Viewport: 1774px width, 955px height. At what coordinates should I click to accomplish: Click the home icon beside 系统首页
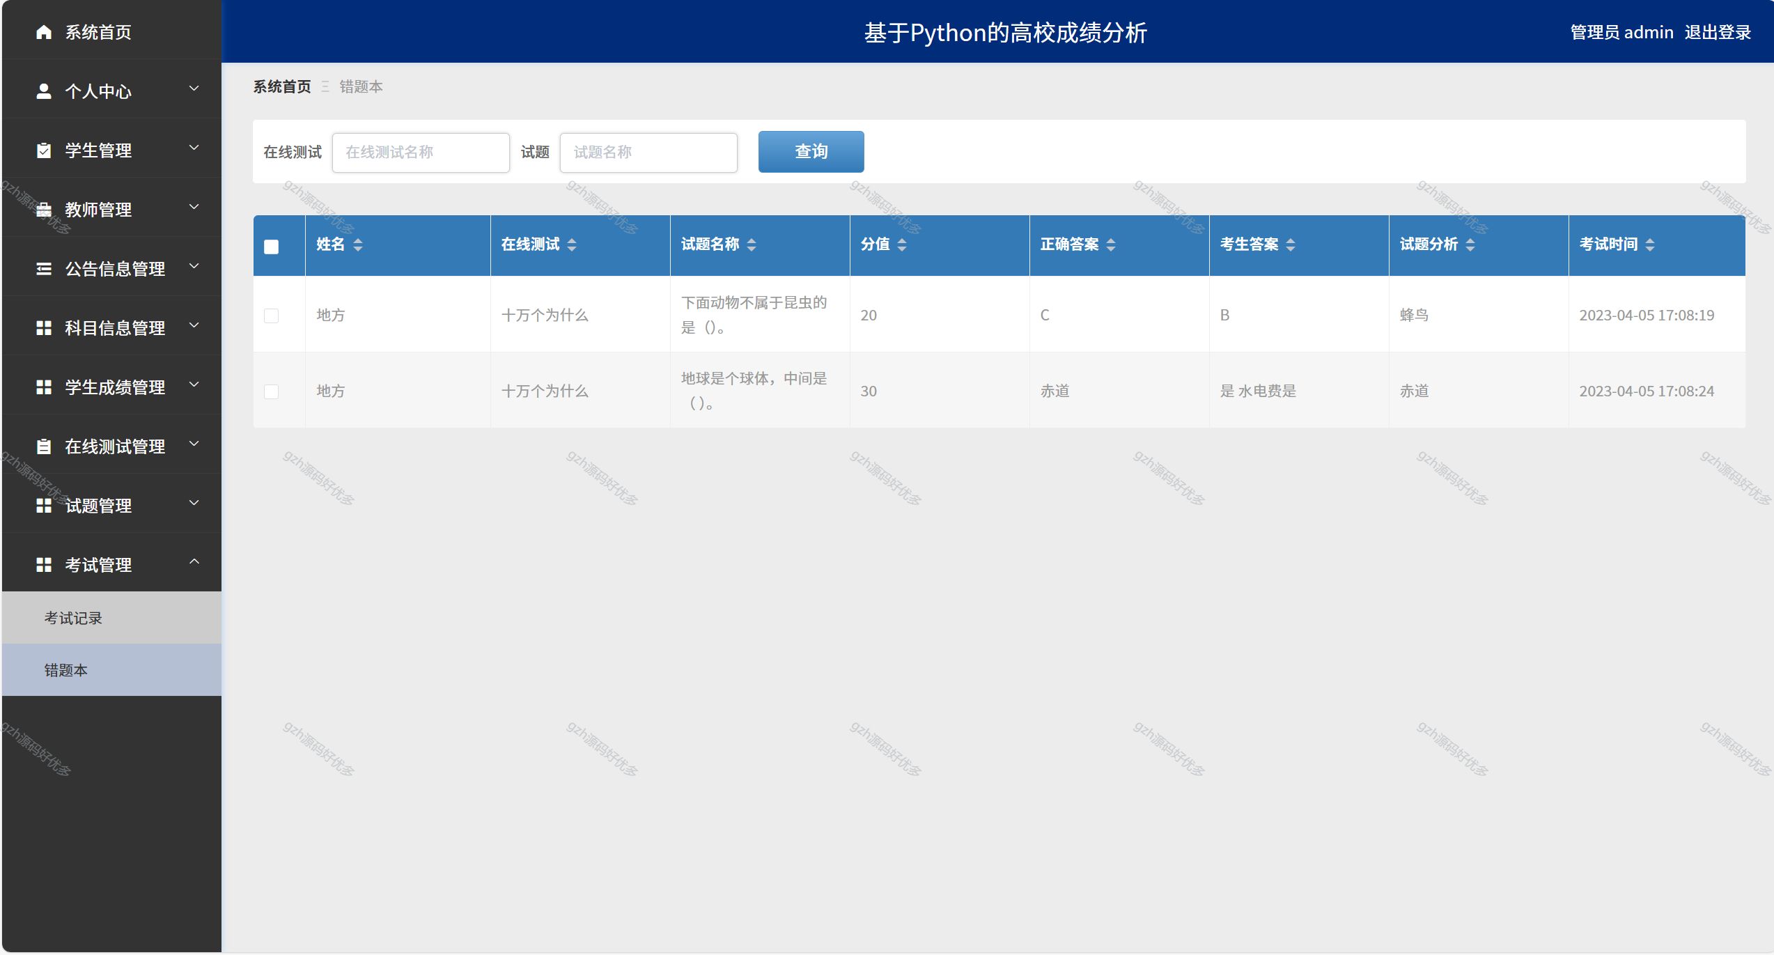(x=44, y=32)
